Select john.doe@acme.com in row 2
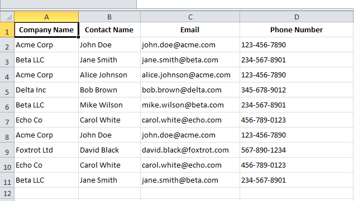Viewport: 354px width, 201px height. tap(190, 45)
